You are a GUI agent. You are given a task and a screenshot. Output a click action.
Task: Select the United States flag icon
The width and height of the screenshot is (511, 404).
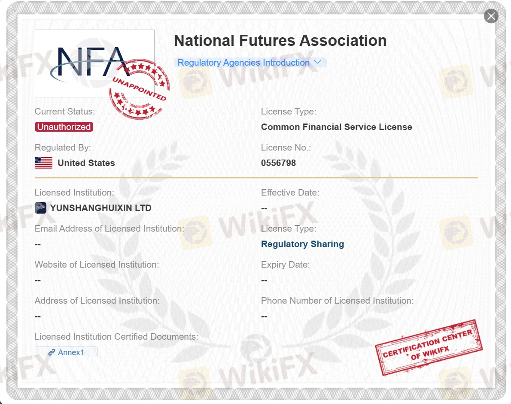coord(43,163)
